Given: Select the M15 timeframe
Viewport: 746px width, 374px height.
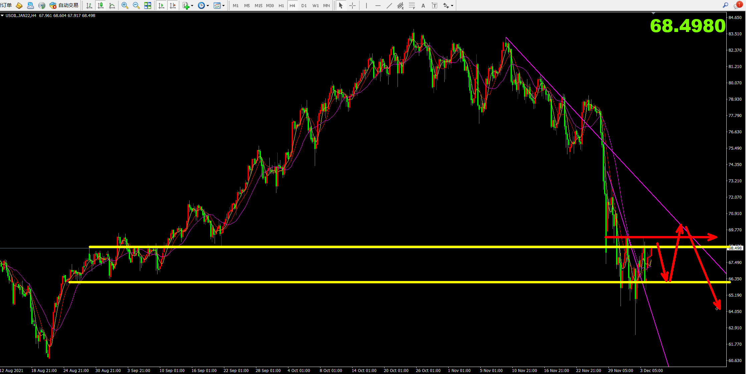Looking at the screenshot, I should tap(258, 6).
